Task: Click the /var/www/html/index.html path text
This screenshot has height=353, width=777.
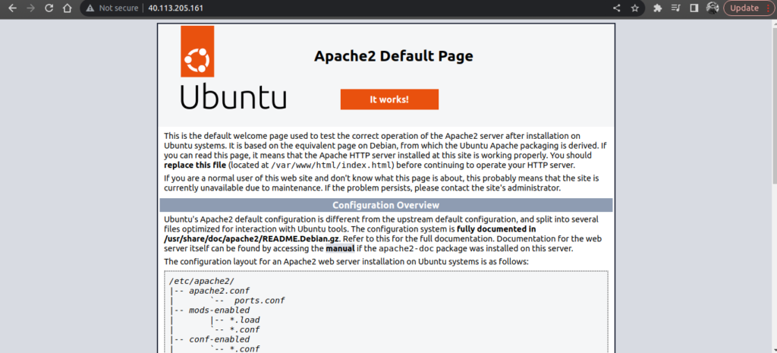Action: pyautogui.click(x=331, y=165)
